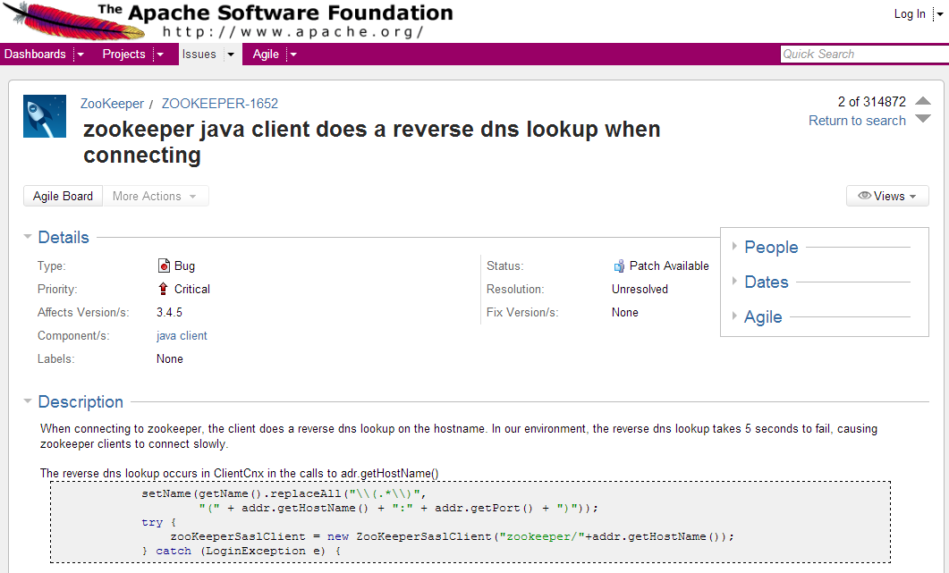Screen dimensions: 949x573
Task: Go to previous issue with up arrow
Action: 923,100
